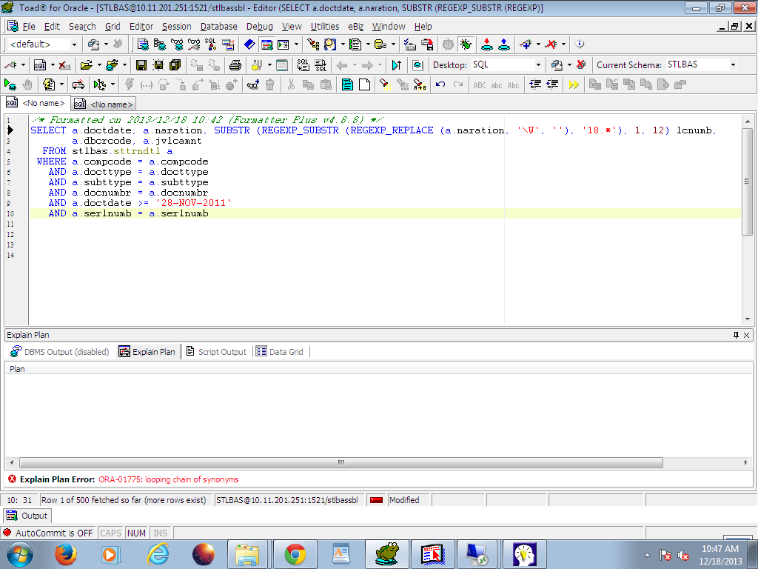Open the File menu

tap(29, 27)
